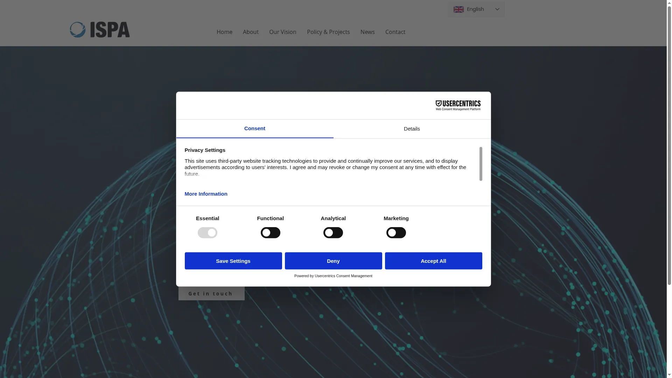672x378 pixels.
Task: Open the More Information link
Action: click(x=206, y=194)
